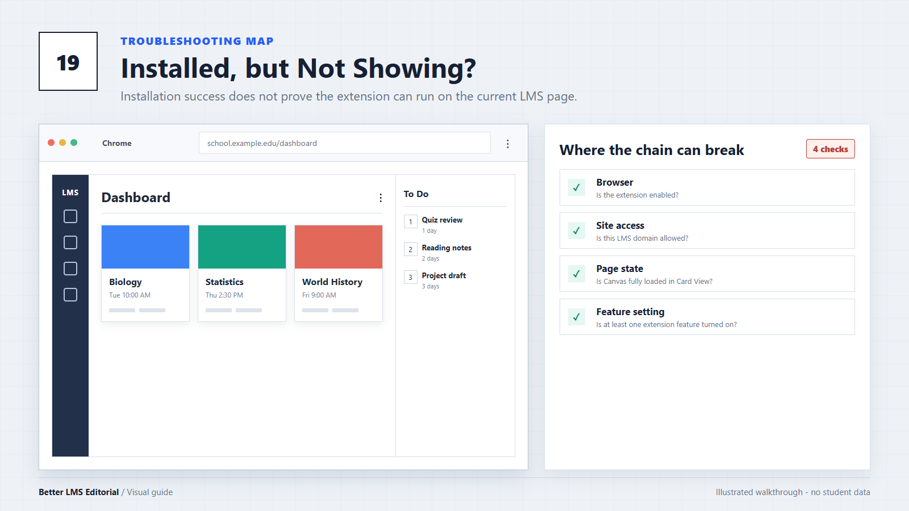The width and height of the screenshot is (909, 511).
Task: Toggle the Page state check mark
Action: pyautogui.click(x=577, y=274)
